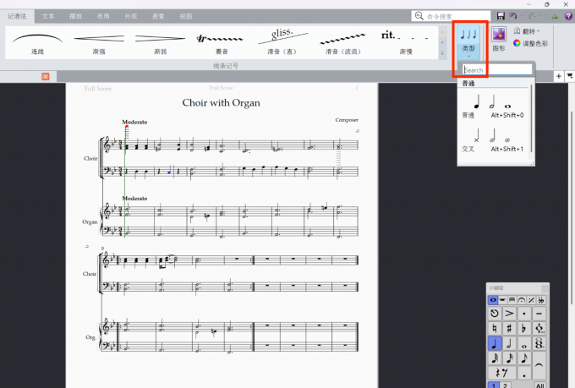Open the 记谱法 ribbon tab
This screenshot has width=575, height=388.
point(17,16)
